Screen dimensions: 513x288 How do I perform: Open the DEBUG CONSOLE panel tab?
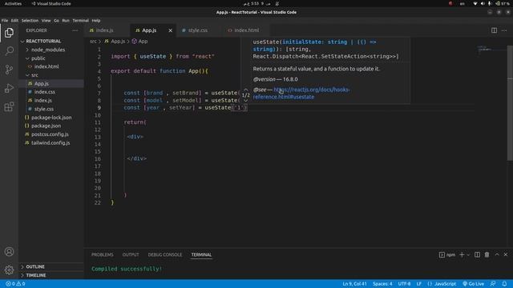(x=165, y=254)
